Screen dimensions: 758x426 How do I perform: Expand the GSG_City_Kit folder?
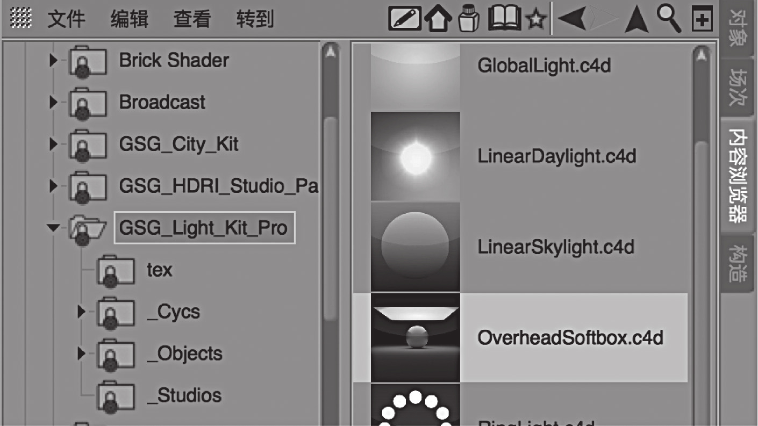[x=53, y=144]
